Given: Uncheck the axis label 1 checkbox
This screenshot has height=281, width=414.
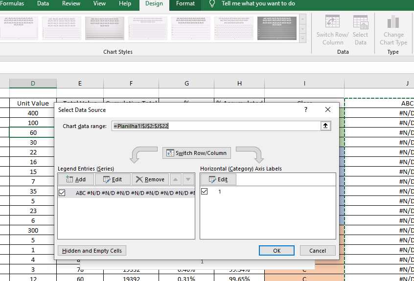Looking at the screenshot, I should pyautogui.click(x=205, y=192).
